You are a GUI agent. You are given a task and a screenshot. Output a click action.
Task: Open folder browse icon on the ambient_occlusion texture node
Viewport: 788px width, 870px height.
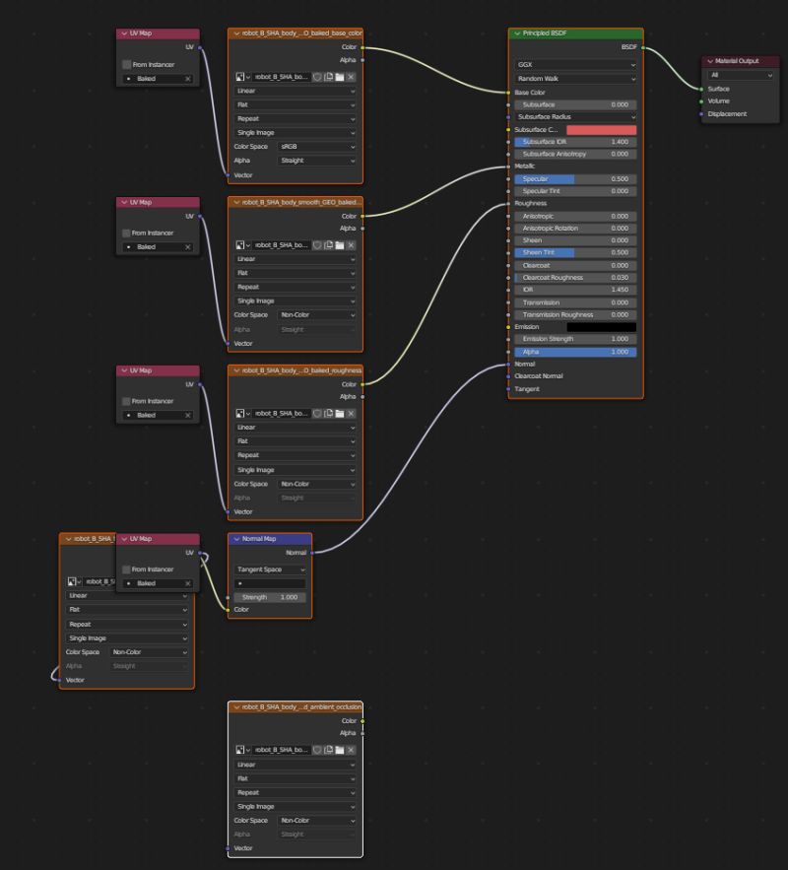340,750
